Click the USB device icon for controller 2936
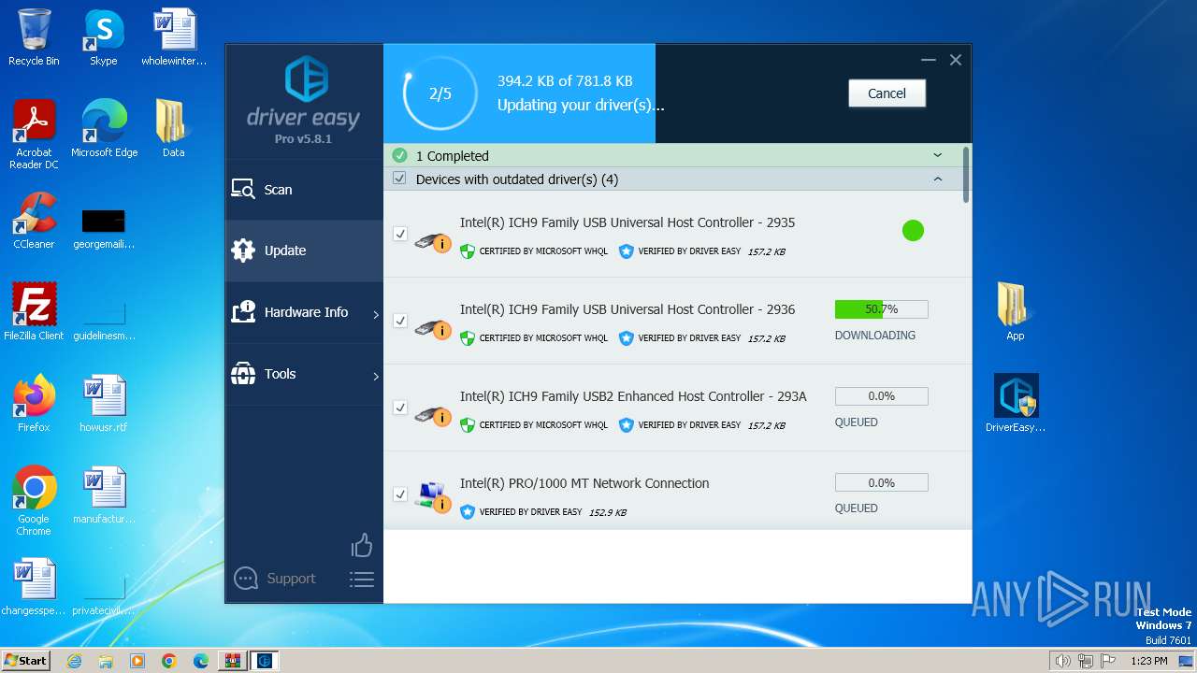Screen dimensions: 1197x673 point(432,329)
